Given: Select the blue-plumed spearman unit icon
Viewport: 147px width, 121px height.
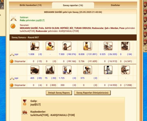Looking at the screenshot, I should coord(108,70).
